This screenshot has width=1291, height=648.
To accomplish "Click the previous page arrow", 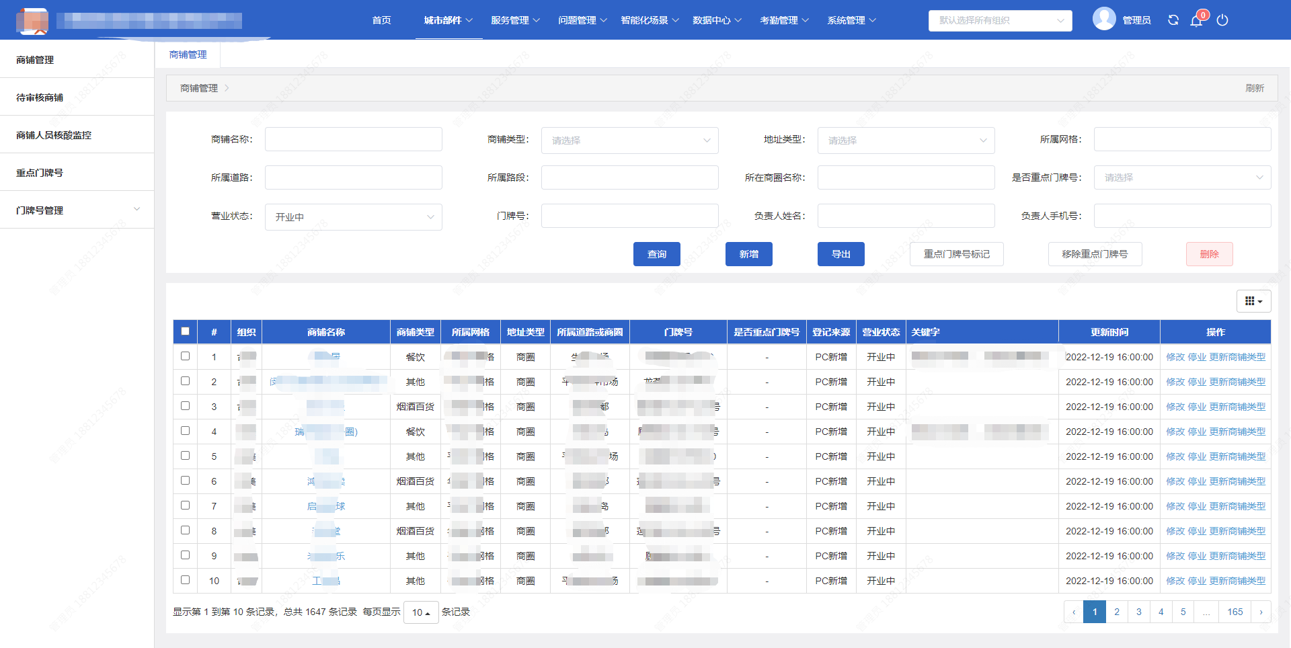I will [x=1074, y=612].
